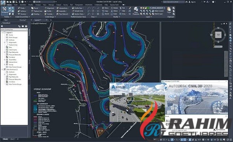Click the Assembly tool in ribbon
The height and width of the screenshot is (142, 233).
(61, 11)
